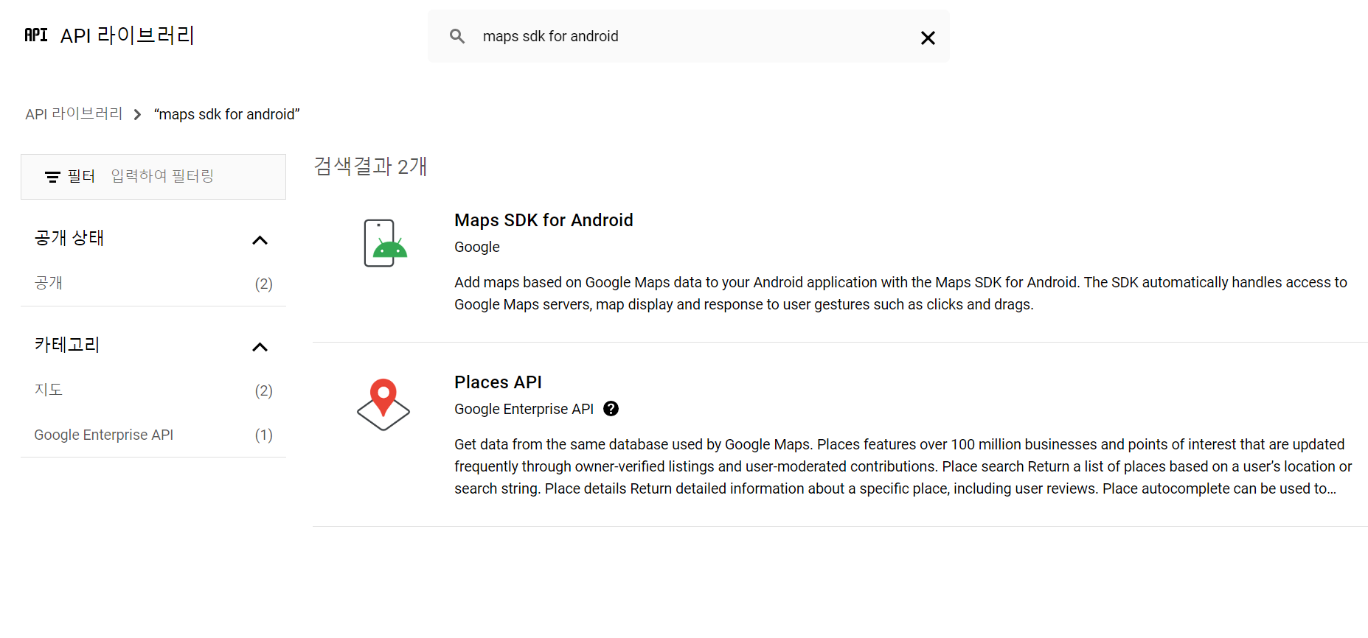Clear the search with the X icon
The height and width of the screenshot is (638, 1368).
tap(928, 38)
